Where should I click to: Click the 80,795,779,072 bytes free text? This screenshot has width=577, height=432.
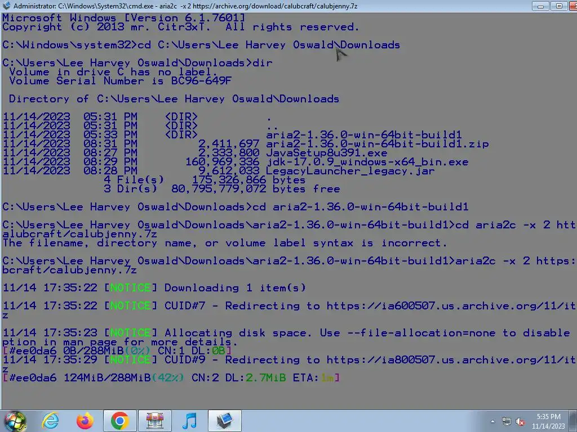click(256, 189)
